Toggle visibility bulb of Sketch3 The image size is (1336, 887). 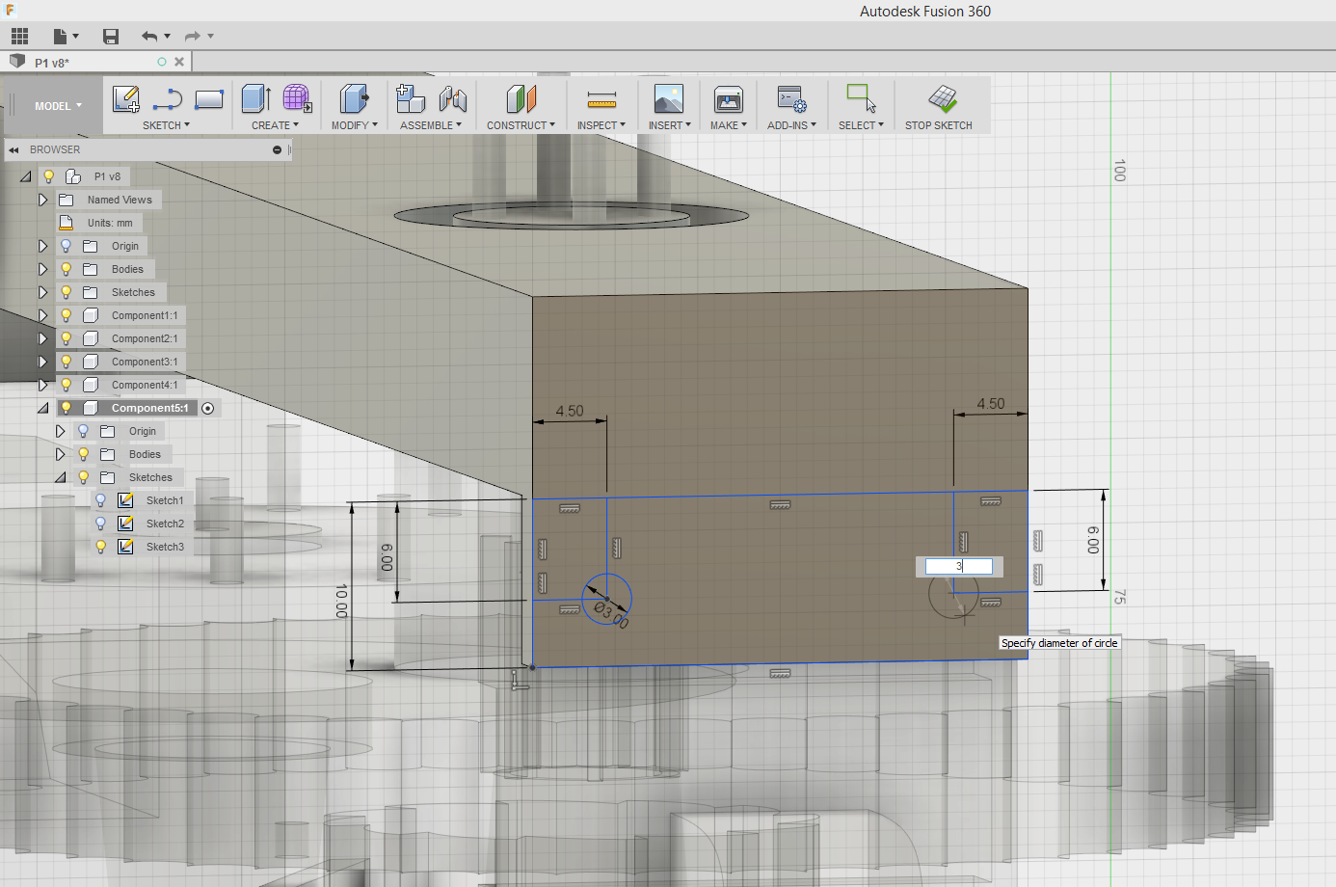pos(100,547)
